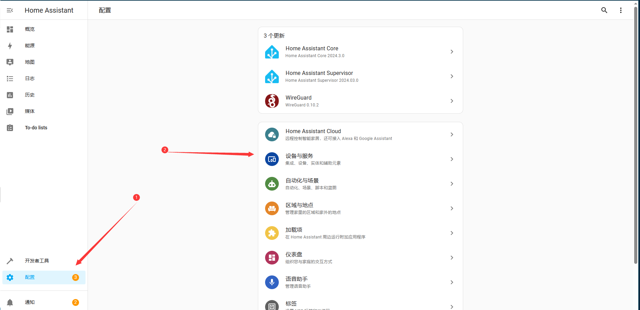Open 语音助手 title
This screenshot has height=310, width=640.
tap(297, 279)
